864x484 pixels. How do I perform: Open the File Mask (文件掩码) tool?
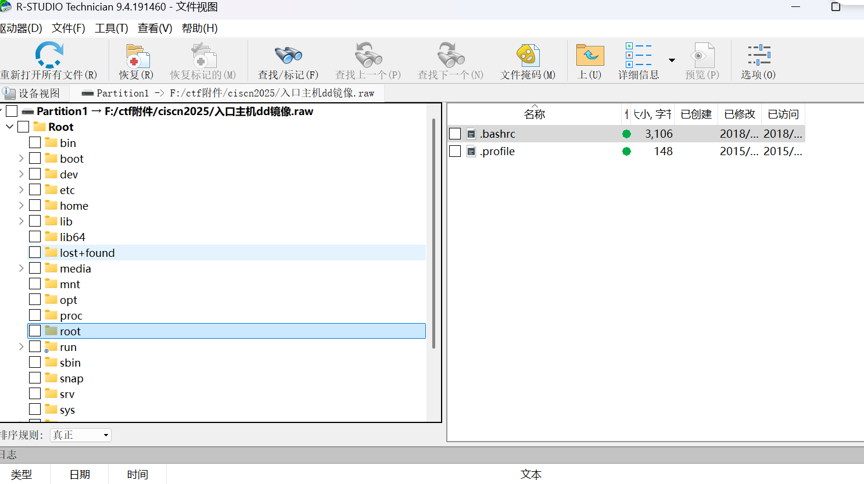tap(528, 56)
